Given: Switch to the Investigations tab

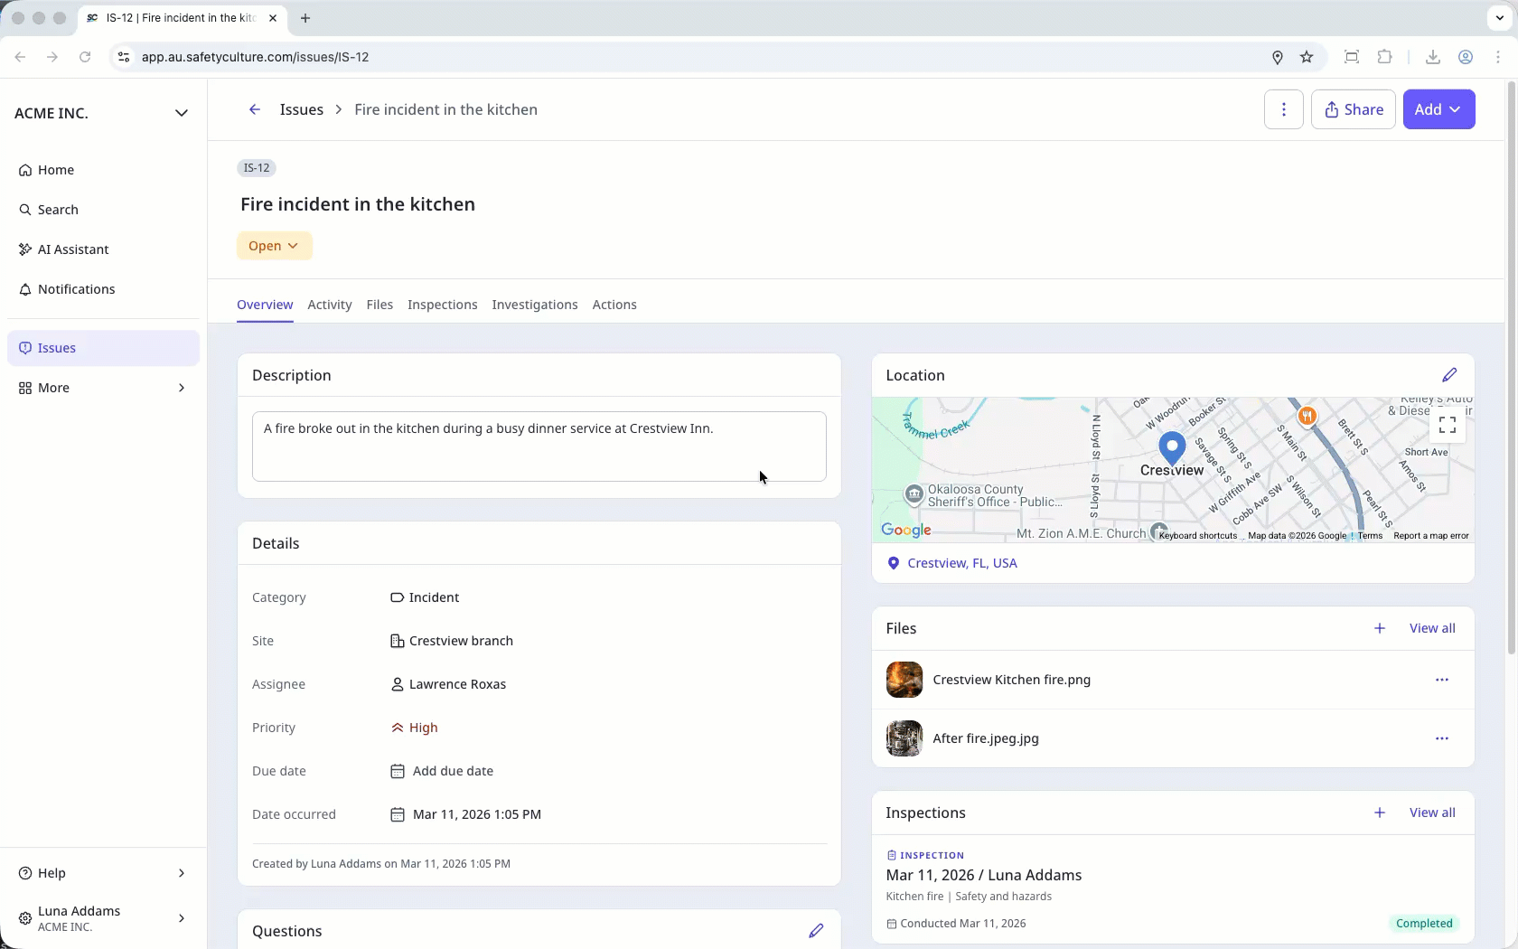Looking at the screenshot, I should point(535,305).
